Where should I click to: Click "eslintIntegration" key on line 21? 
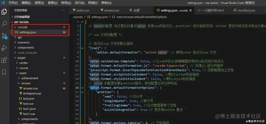(x=120, y=110)
